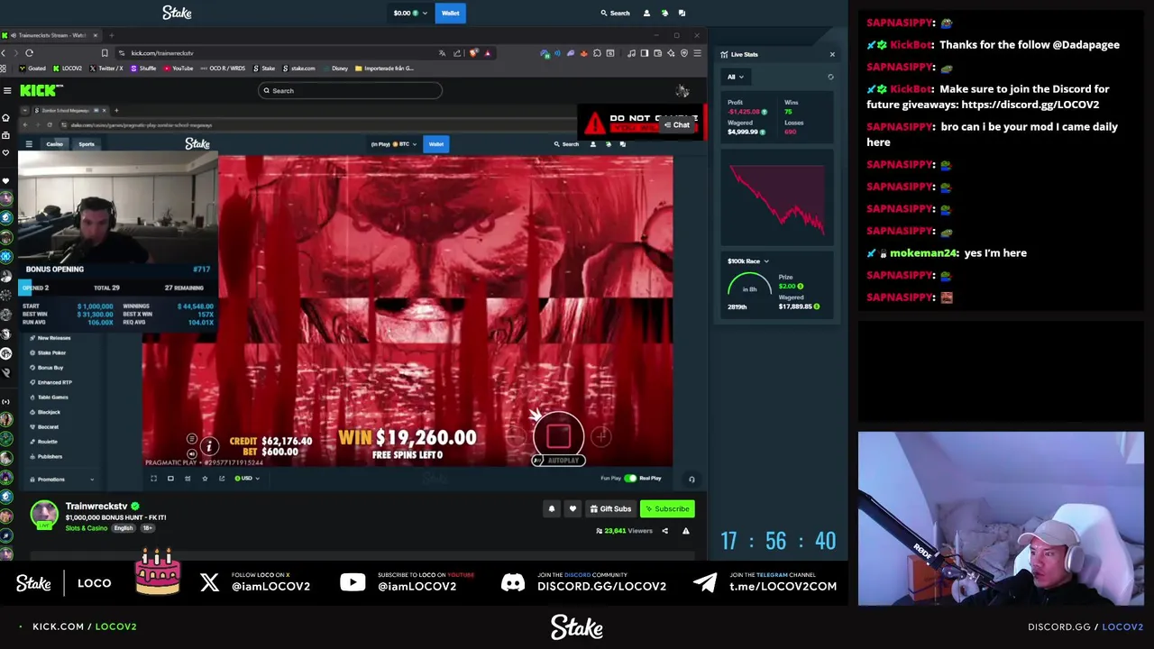Enable notifications with bell icon
1154x649 pixels.
click(x=552, y=509)
